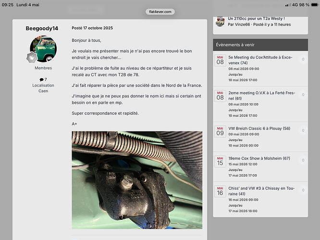Select date text 08 mai 2026 09:00

coord(244,69)
